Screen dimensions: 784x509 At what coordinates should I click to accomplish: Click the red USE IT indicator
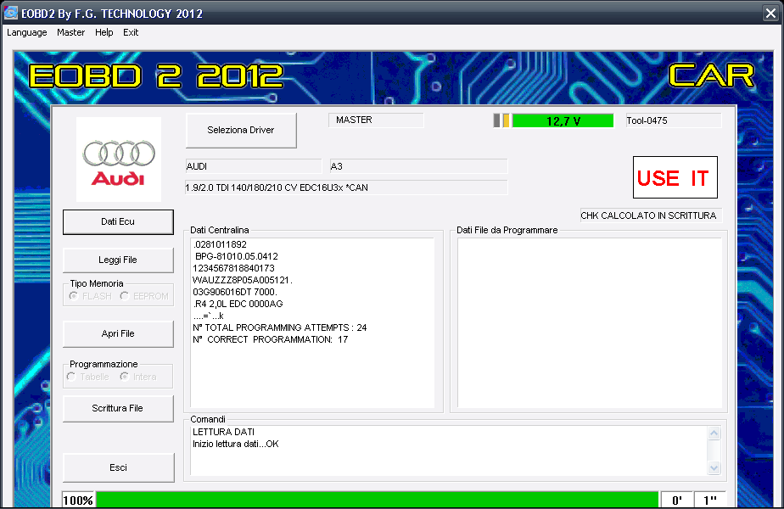coord(675,177)
